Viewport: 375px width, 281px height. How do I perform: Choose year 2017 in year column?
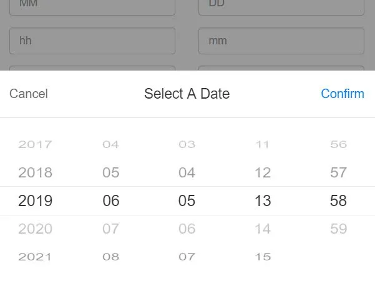pyautogui.click(x=35, y=144)
